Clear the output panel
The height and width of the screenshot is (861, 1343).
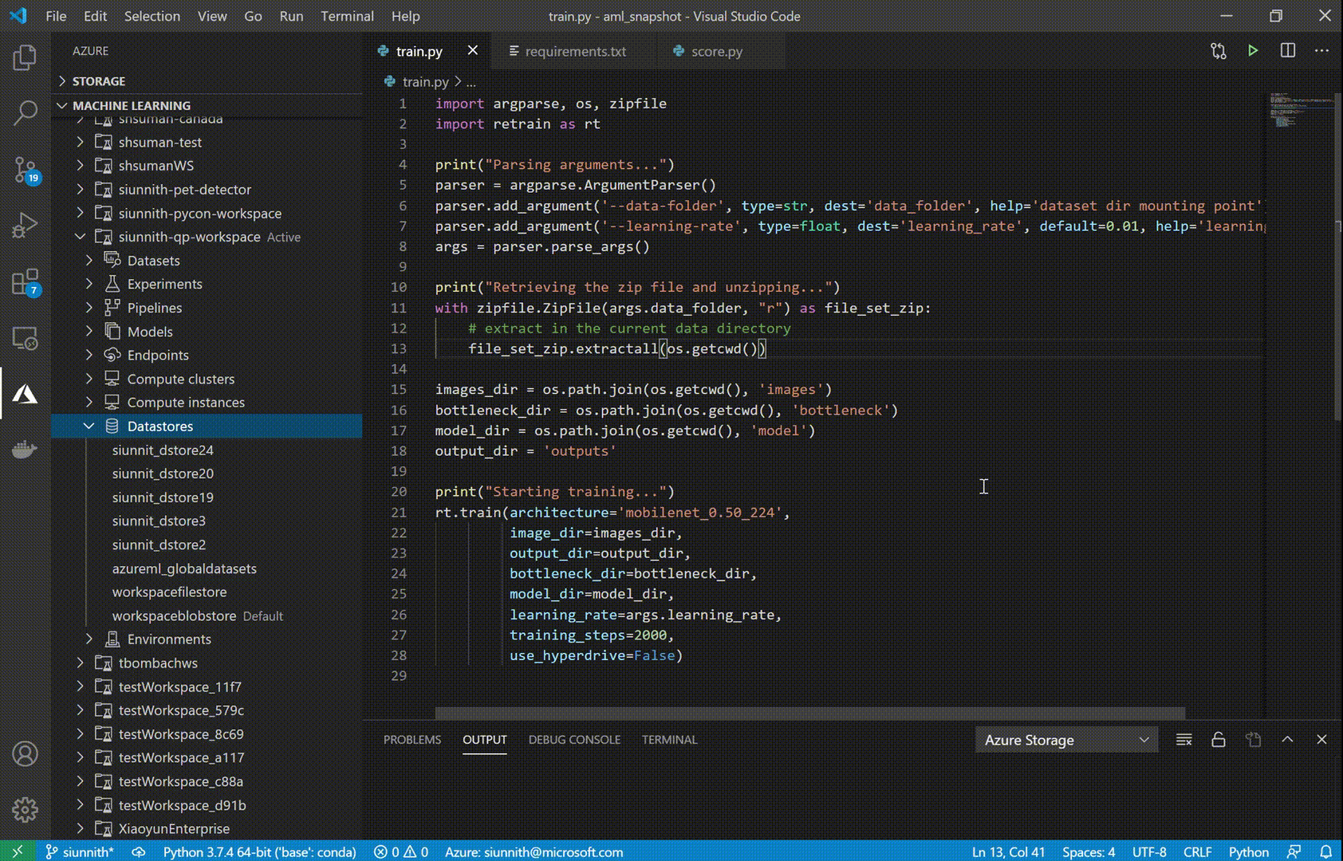[x=1183, y=740]
